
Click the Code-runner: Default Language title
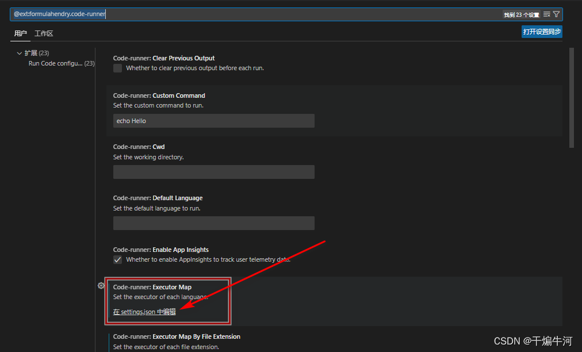coord(158,198)
